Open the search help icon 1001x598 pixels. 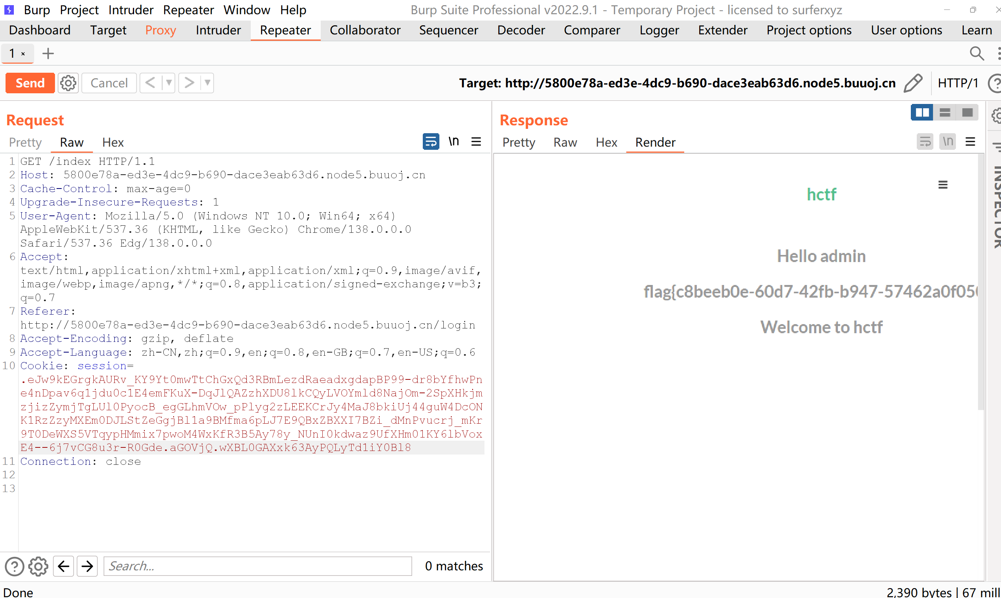tap(15, 566)
